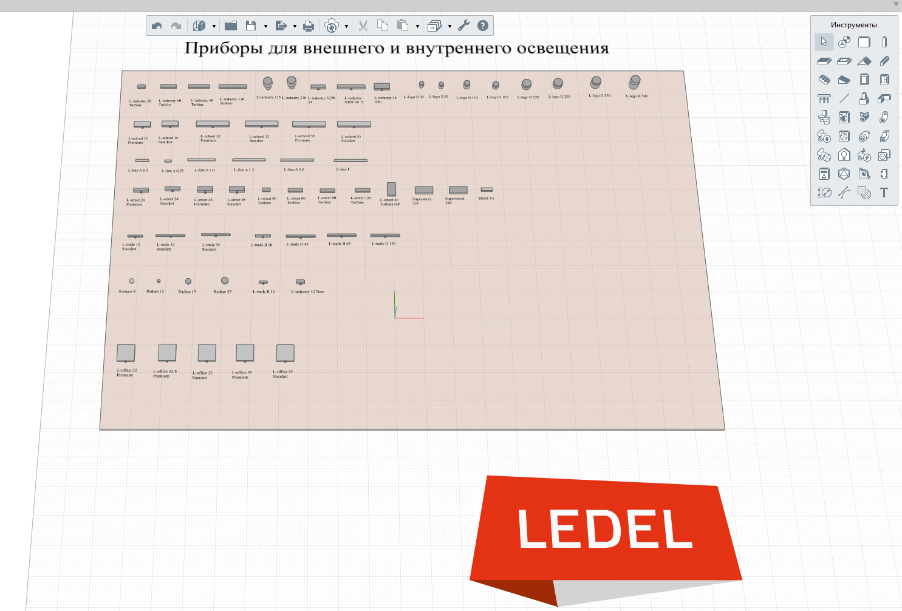Image resolution: width=902 pixels, height=611 pixels.
Task: Click the 'L-trade II 130' label
Action: (384, 244)
